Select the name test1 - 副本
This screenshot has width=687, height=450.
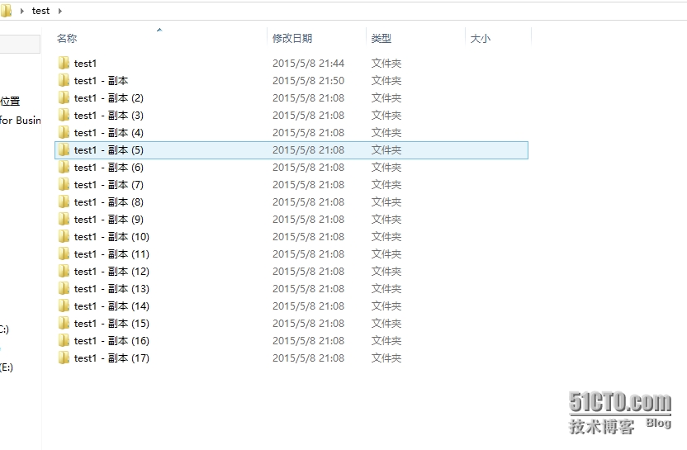(102, 81)
